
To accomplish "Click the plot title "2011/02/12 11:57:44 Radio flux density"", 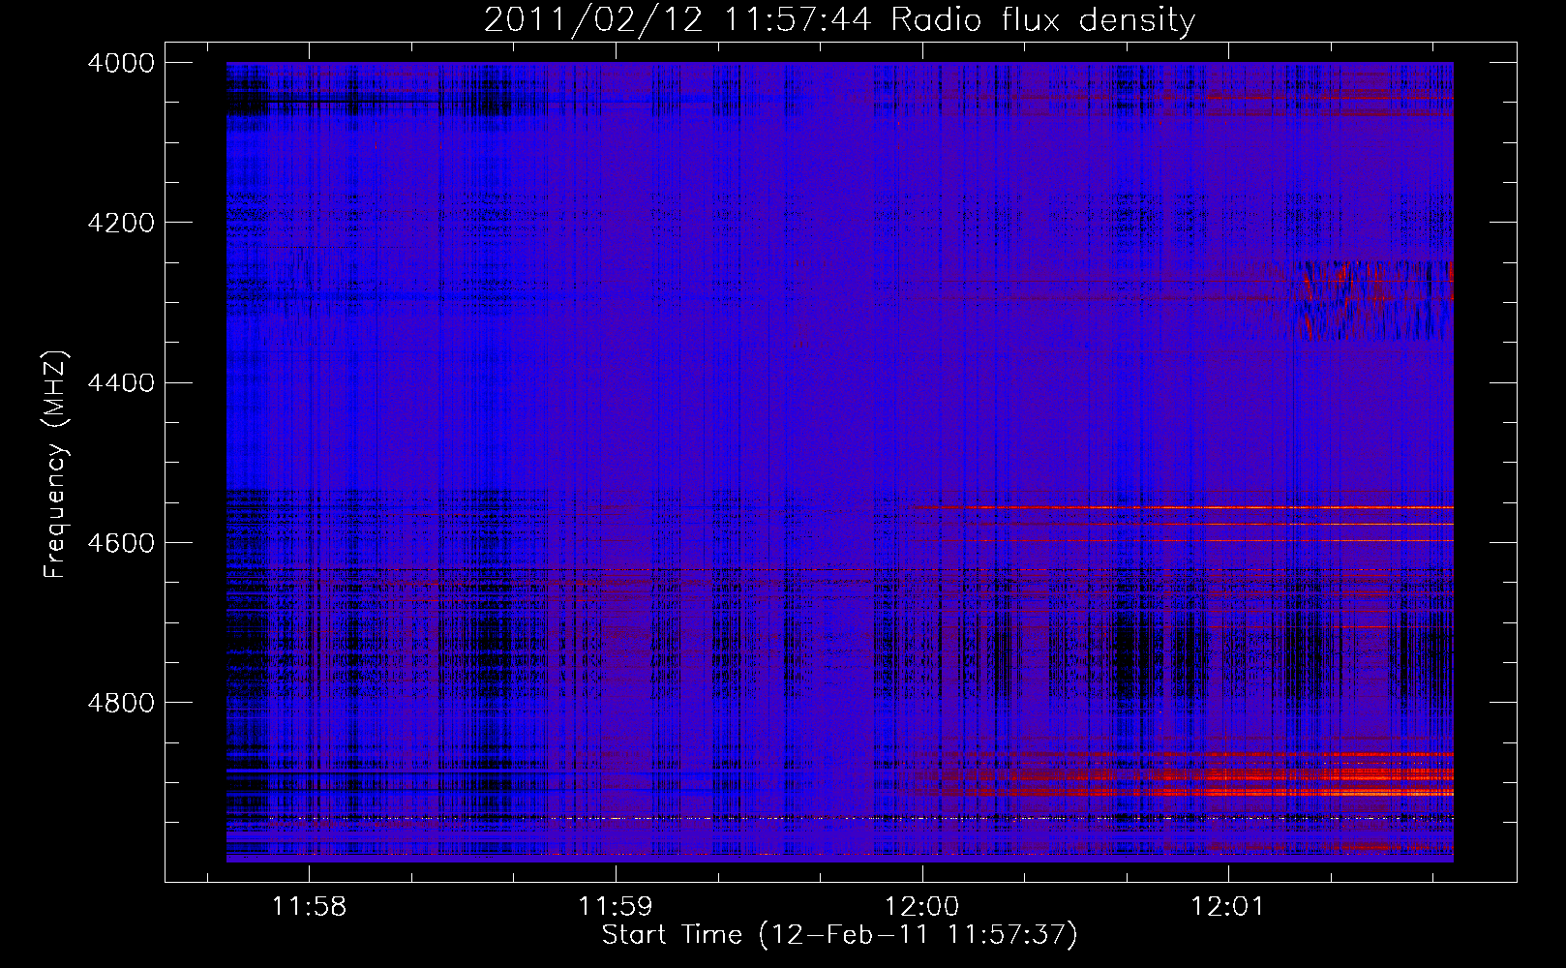I will (839, 19).
